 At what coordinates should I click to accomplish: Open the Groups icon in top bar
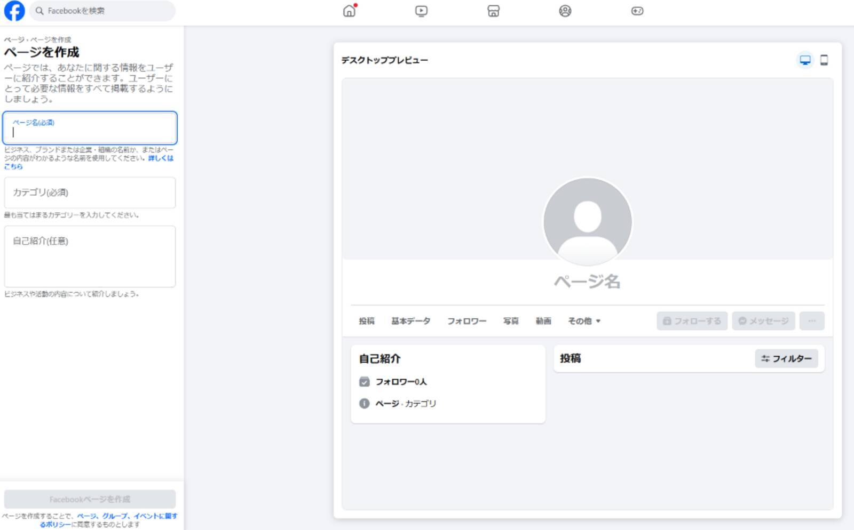pyautogui.click(x=565, y=11)
